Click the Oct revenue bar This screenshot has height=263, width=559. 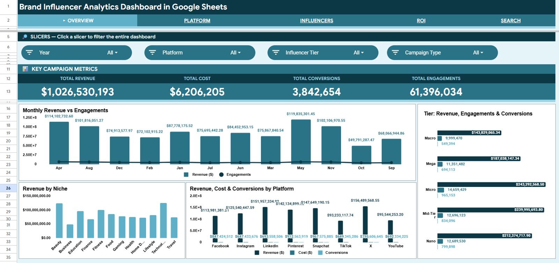click(361, 155)
